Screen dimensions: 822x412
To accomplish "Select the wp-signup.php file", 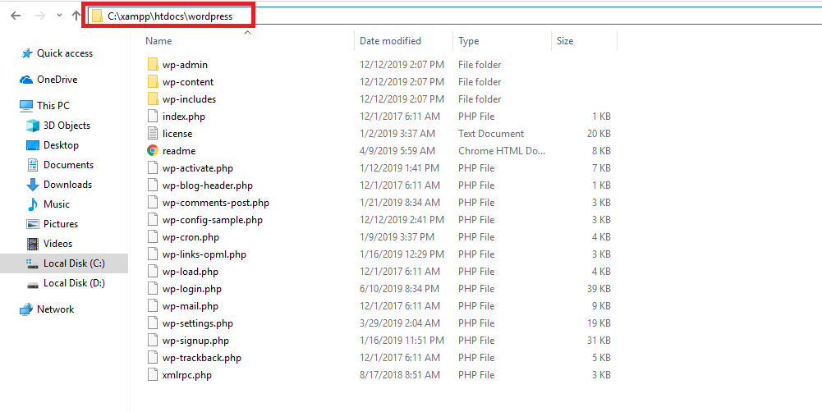I will (x=195, y=341).
